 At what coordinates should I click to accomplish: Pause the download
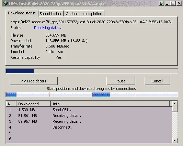[x=121, y=81]
